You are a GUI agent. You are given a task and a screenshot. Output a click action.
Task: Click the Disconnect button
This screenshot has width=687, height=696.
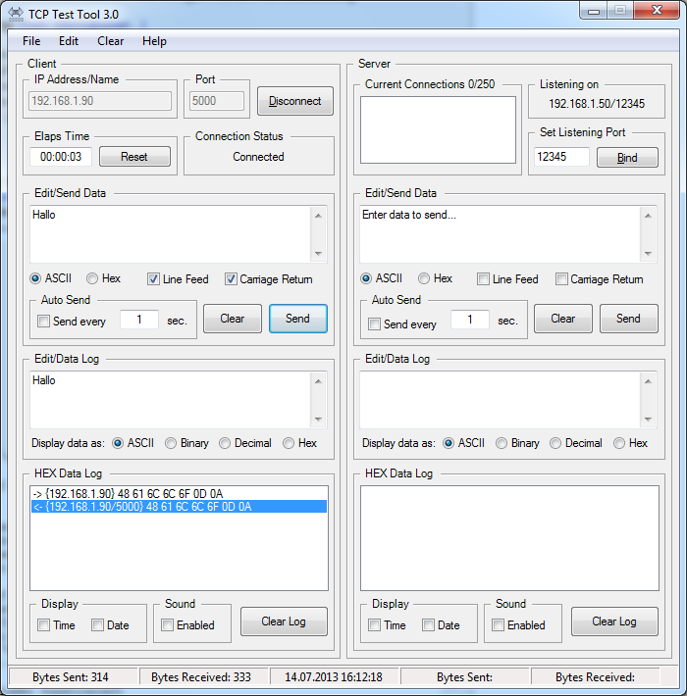pos(295,101)
